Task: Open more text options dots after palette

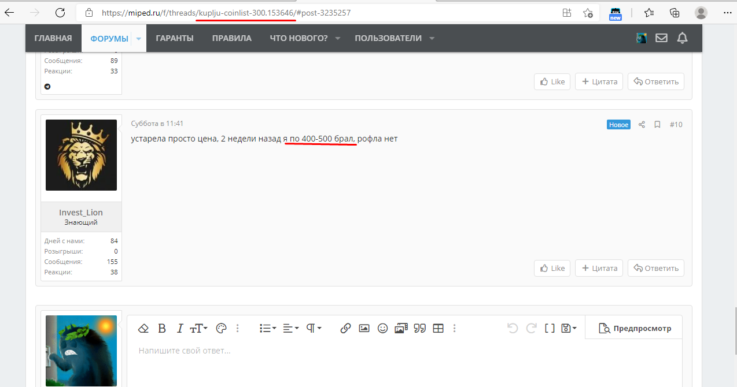Action: [x=238, y=328]
